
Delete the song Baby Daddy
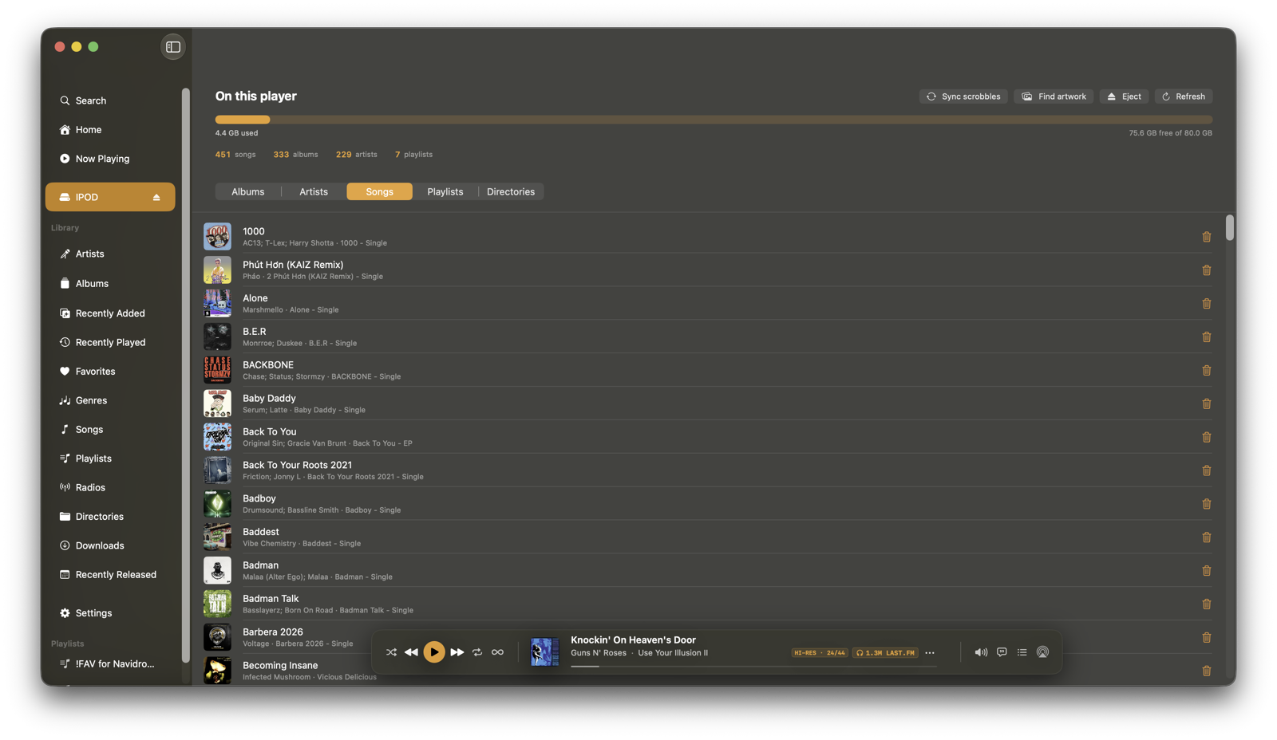click(x=1207, y=404)
